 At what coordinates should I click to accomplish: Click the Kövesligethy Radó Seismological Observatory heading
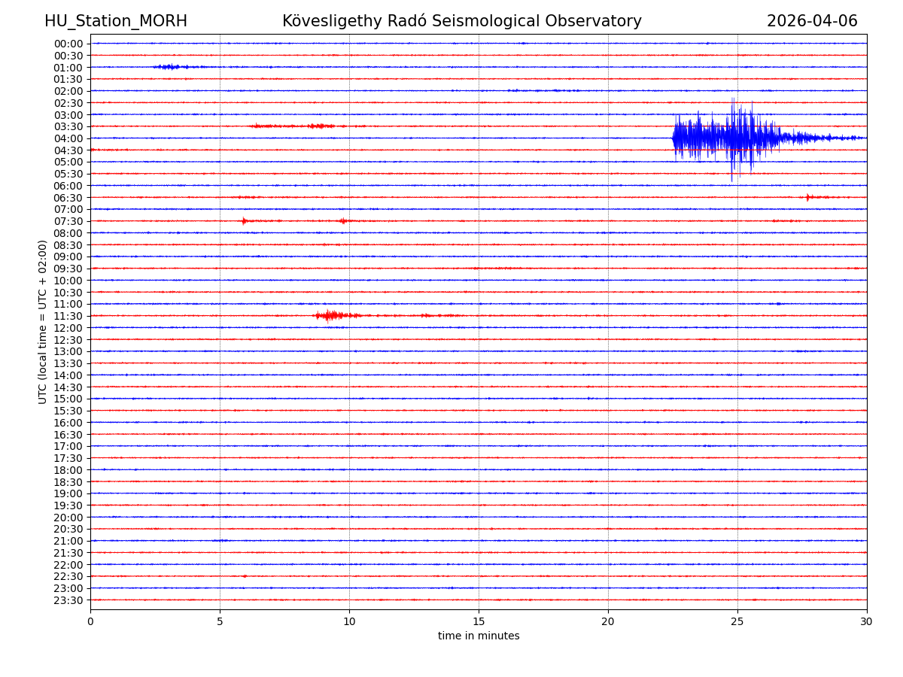point(462,22)
